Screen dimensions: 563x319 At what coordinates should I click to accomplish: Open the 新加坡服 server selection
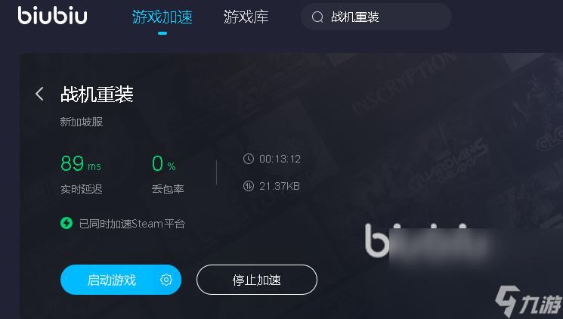point(82,122)
